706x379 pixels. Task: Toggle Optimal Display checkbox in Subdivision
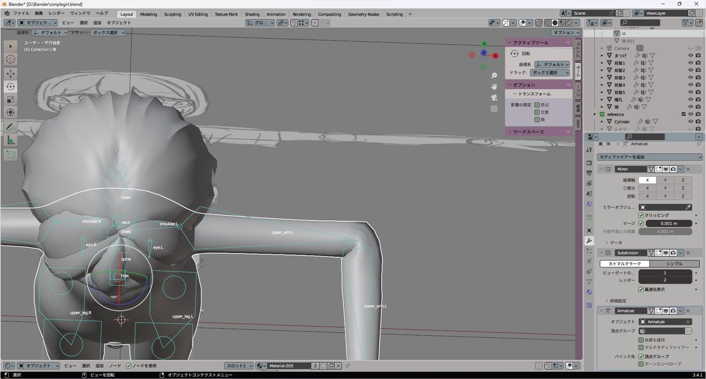coord(641,289)
